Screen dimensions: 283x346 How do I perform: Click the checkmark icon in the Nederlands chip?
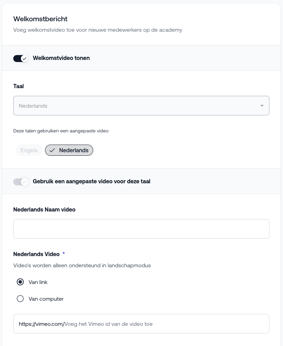click(52, 150)
